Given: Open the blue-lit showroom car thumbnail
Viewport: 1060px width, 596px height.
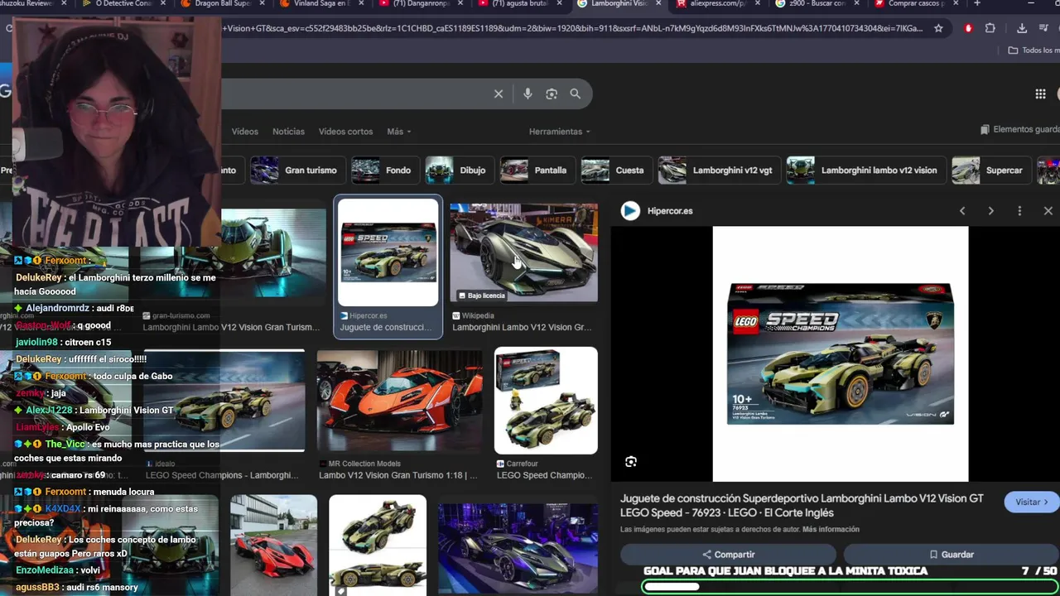Looking at the screenshot, I should [518, 548].
